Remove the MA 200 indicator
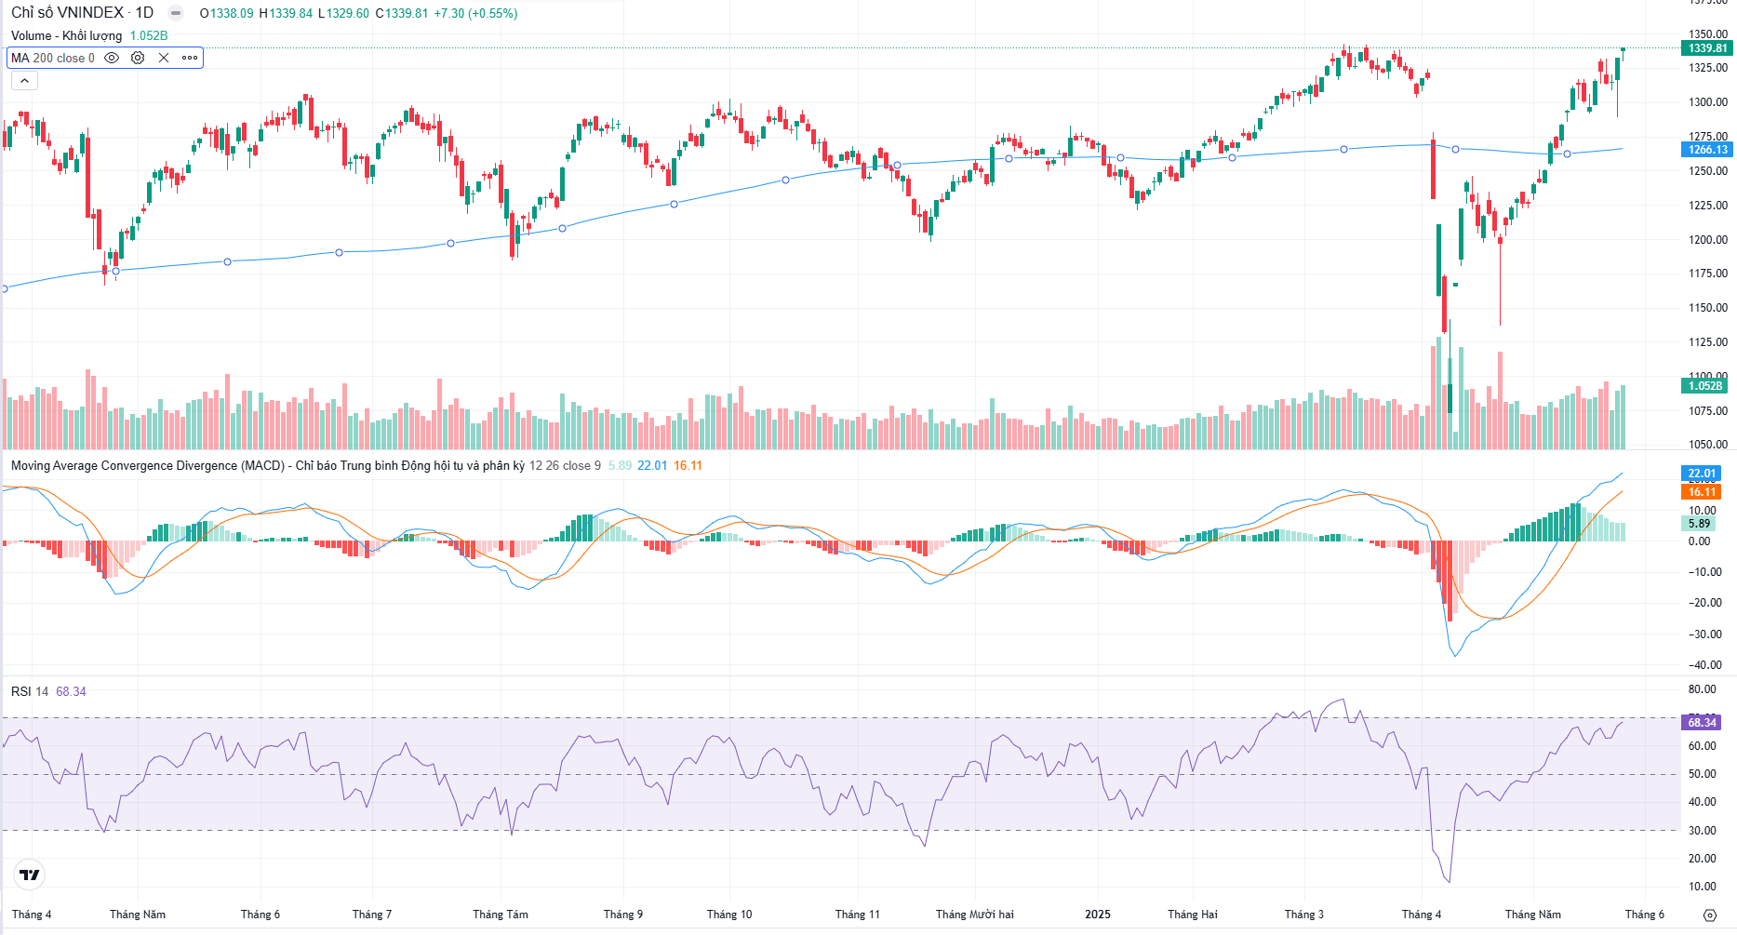 pyautogui.click(x=164, y=58)
